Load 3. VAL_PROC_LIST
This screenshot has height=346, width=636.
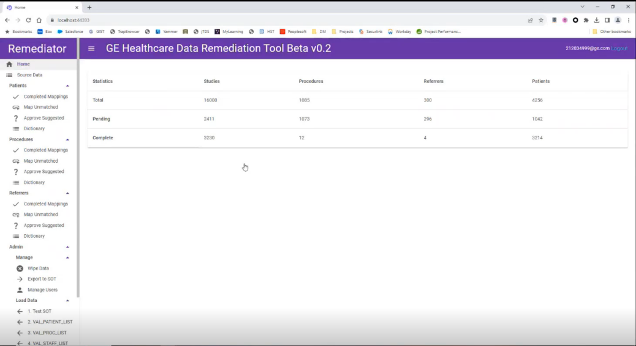(x=47, y=333)
